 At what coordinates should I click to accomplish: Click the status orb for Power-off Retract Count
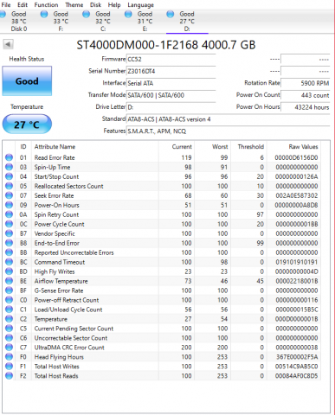(10, 300)
